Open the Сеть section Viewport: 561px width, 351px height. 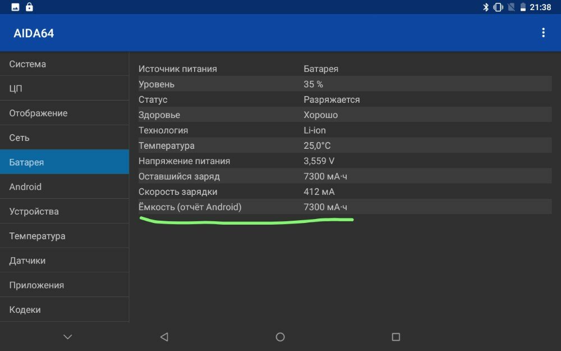tap(65, 138)
